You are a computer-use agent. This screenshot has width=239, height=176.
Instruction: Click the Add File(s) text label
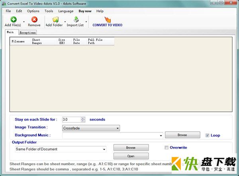click(13, 25)
